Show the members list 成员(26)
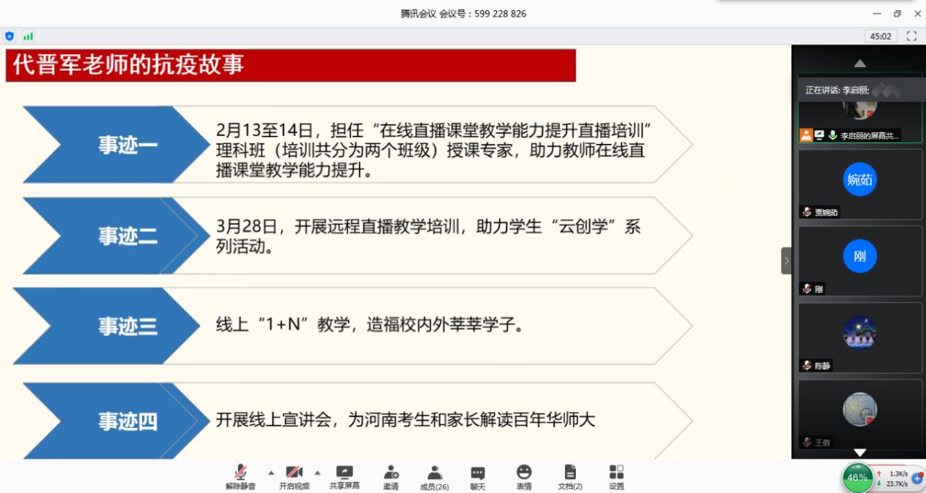926x493 pixels. [x=435, y=476]
